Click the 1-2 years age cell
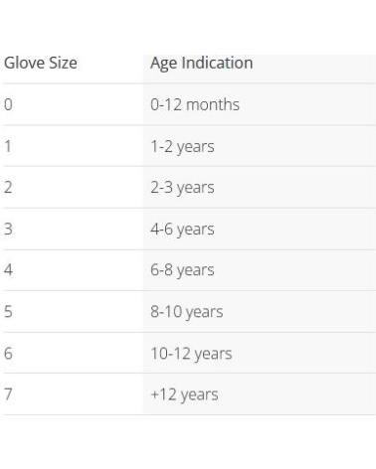This screenshot has width=376, height=469. click(x=182, y=147)
